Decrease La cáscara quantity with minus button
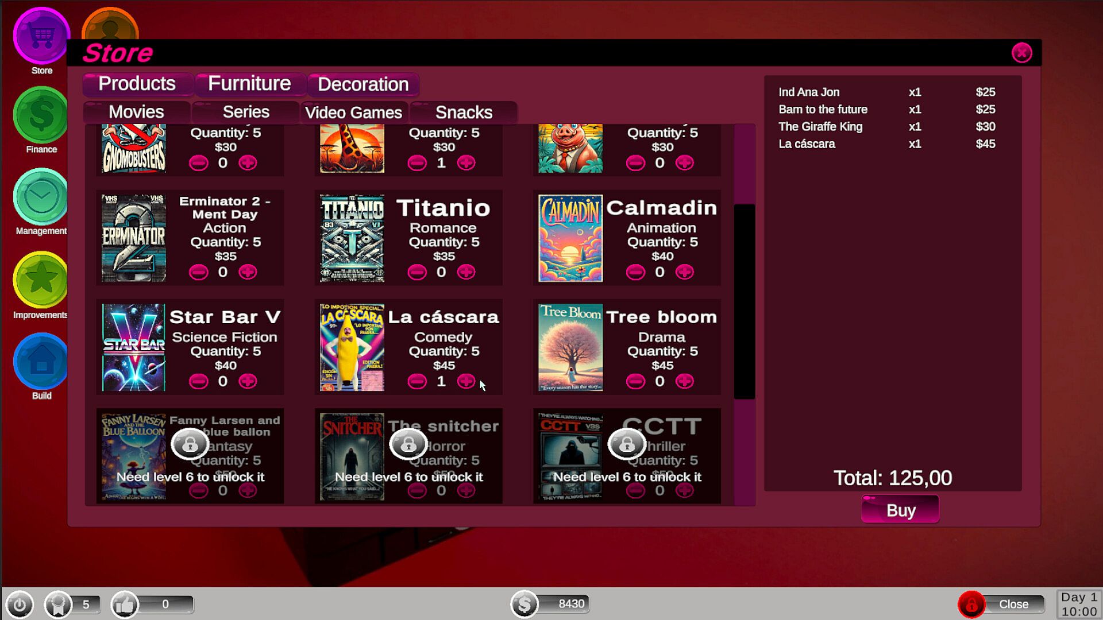Screen dimensions: 1103x620 pyautogui.click(x=417, y=381)
